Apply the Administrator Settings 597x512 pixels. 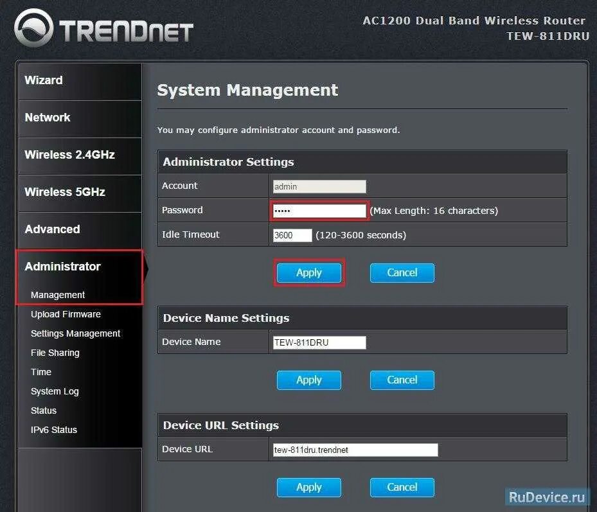click(308, 273)
